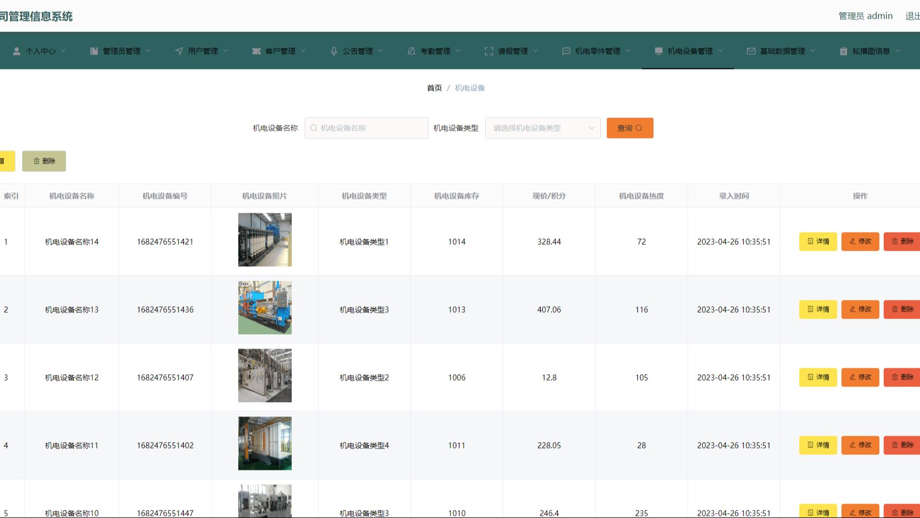This screenshot has width=920, height=518.
Task: Expand the 机电零件管理 menu chevron
Action: point(628,50)
